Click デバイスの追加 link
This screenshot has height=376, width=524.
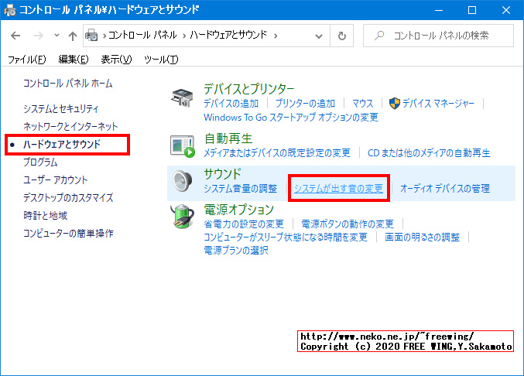pyautogui.click(x=231, y=104)
